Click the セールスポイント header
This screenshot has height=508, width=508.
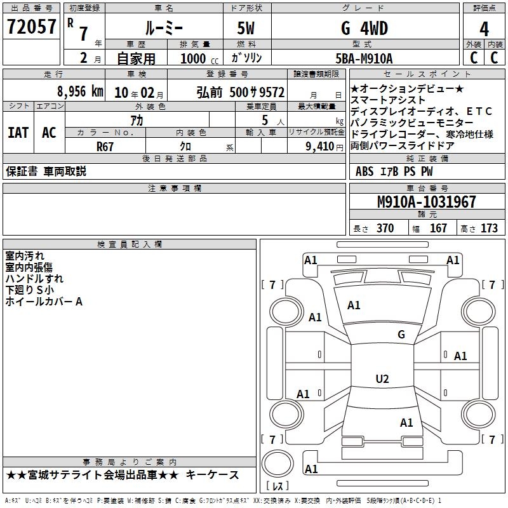tap(427, 74)
